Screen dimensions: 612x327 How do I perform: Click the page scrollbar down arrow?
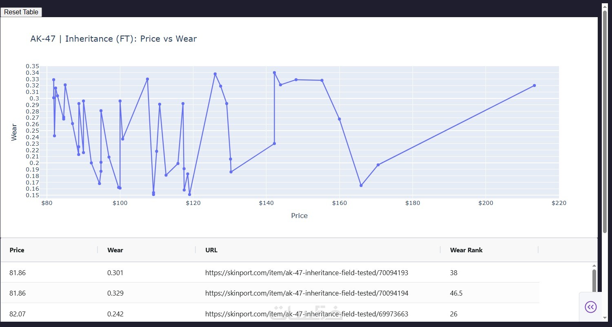[605, 317]
